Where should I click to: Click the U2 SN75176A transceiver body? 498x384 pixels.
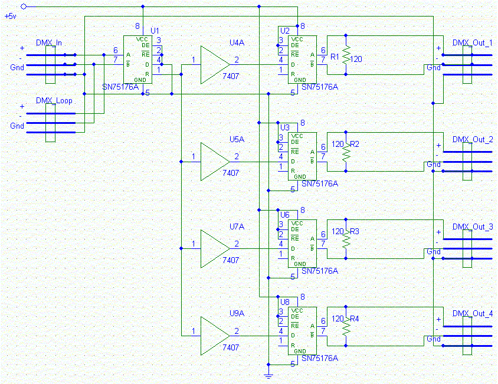pyautogui.click(x=302, y=60)
